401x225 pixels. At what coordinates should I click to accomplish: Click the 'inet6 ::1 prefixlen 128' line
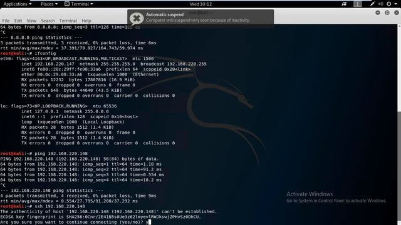point(80,117)
